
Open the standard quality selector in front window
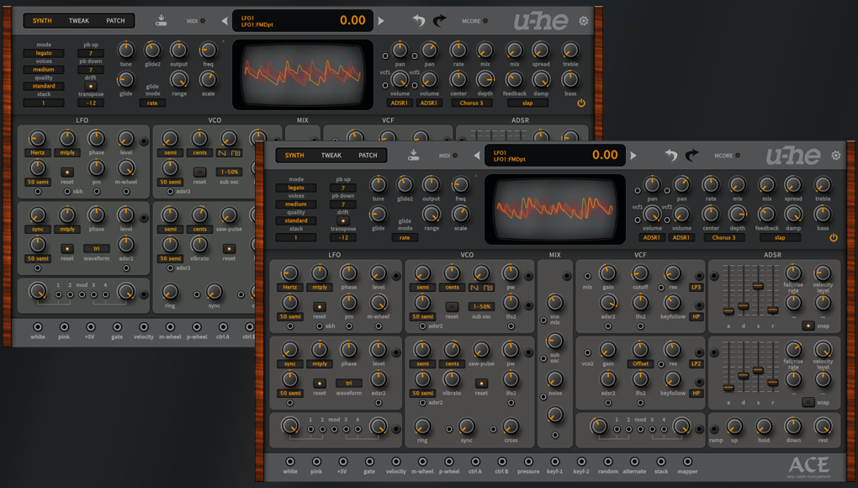click(x=296, y=220)
